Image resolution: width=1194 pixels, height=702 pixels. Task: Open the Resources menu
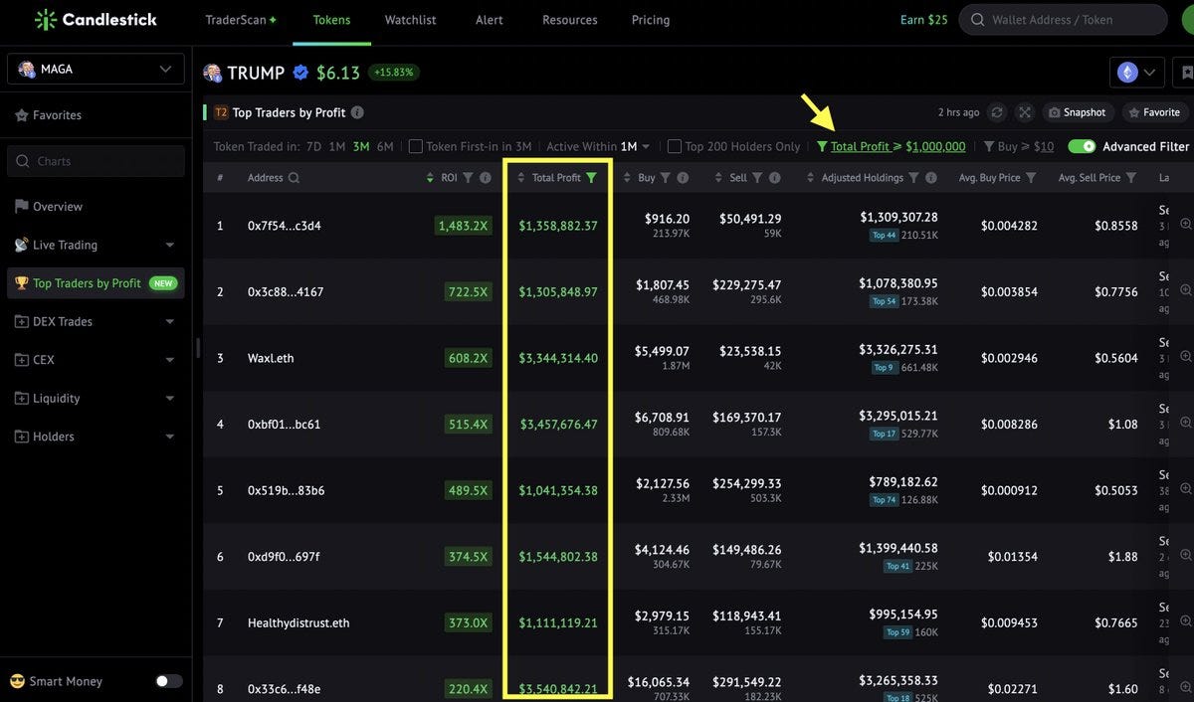point(570,20)
